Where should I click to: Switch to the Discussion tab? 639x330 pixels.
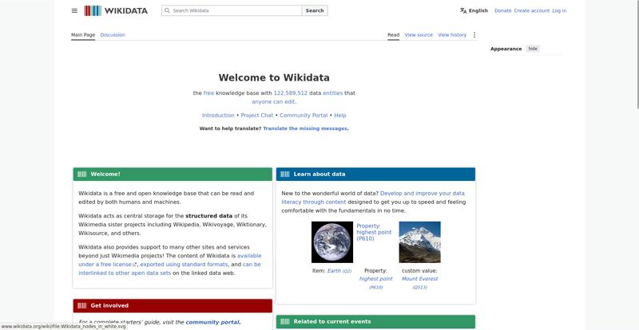click(x=113, y=35)
